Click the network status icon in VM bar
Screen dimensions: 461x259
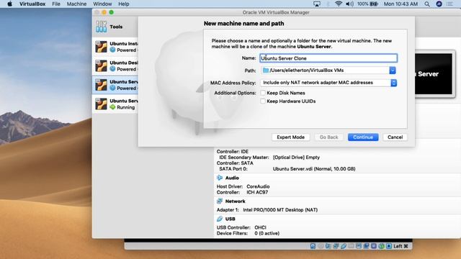336,246
